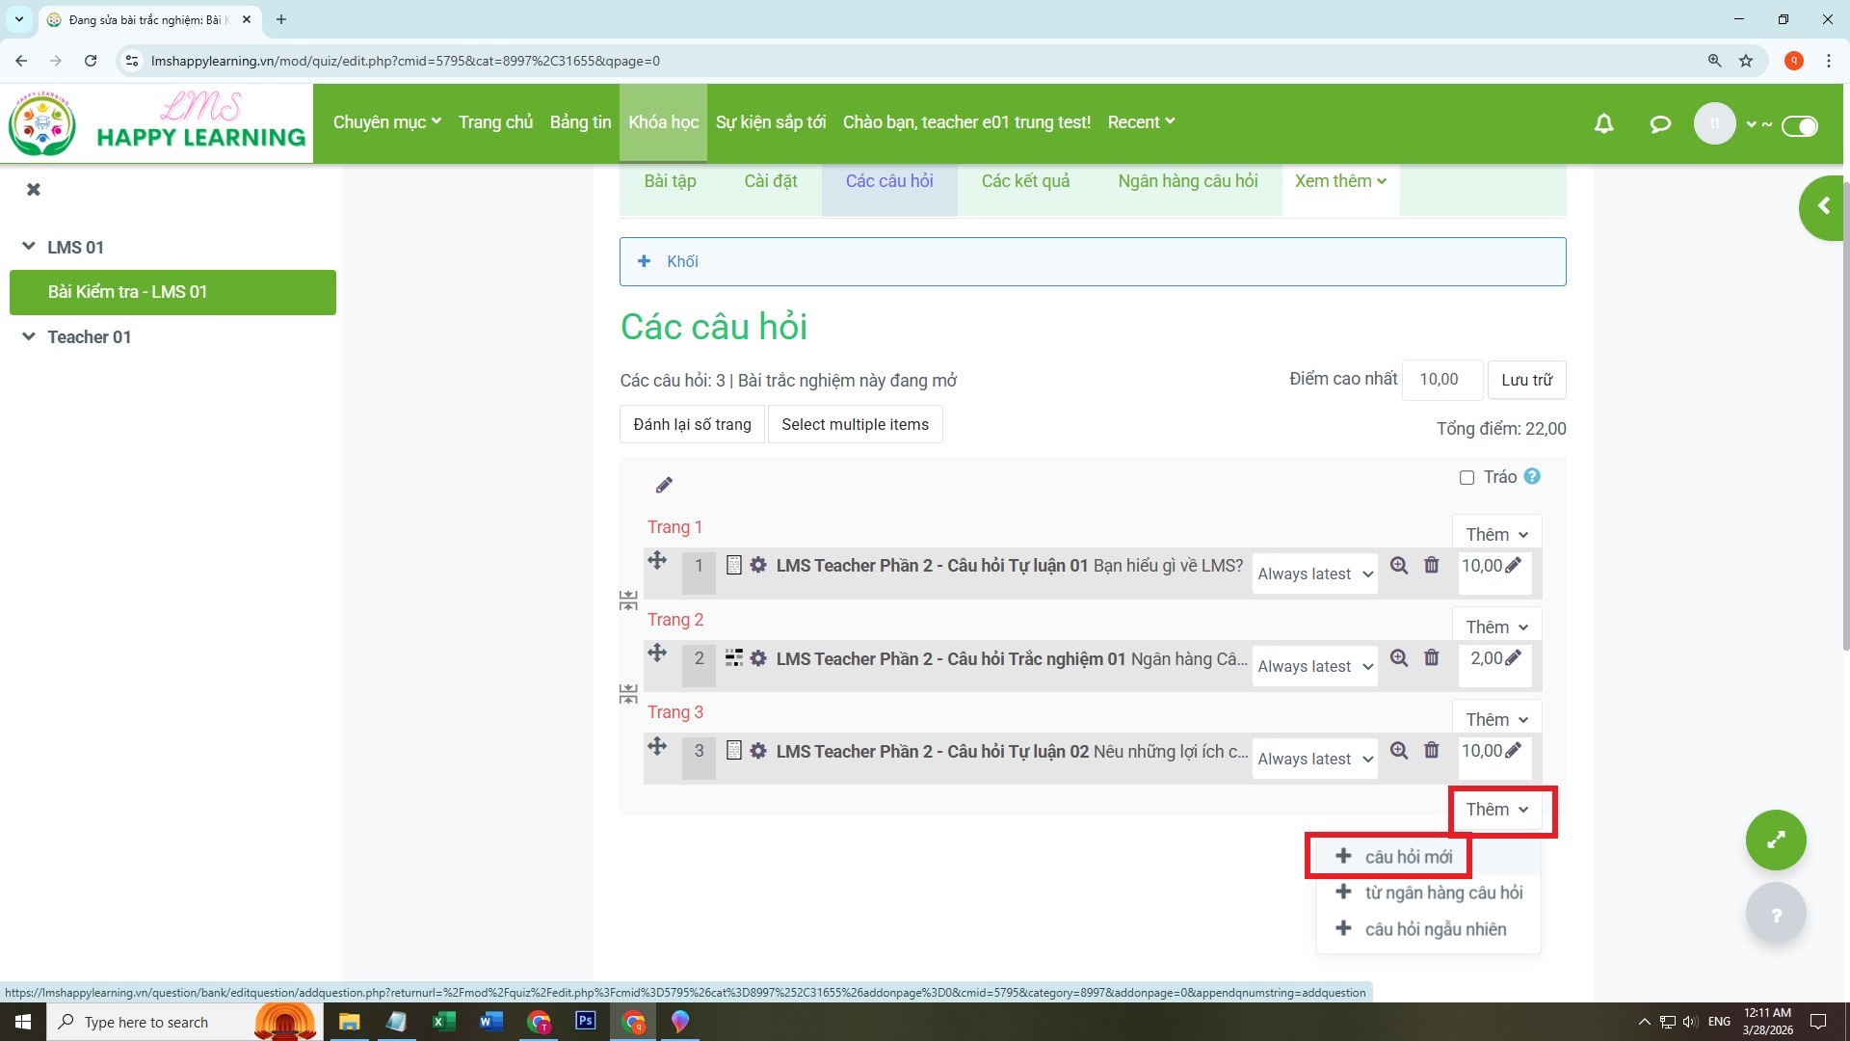Delete question 2 using trash icon
Screen dimensions: 1850x1041
pyautogui.click(x=1432, y=658)
